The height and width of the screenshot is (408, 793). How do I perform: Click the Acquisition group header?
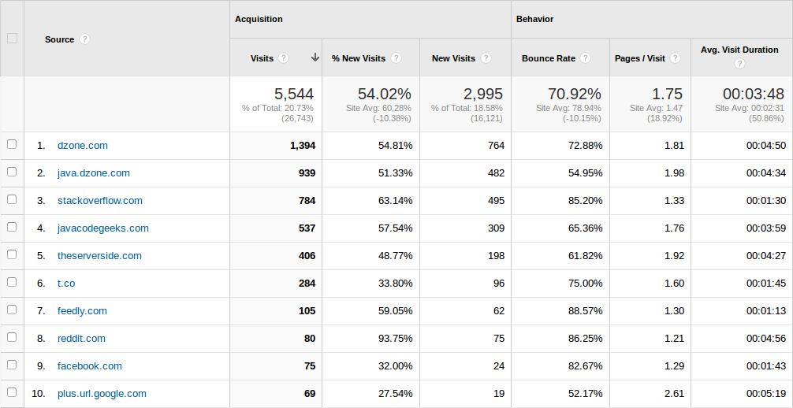coord(259,19)
